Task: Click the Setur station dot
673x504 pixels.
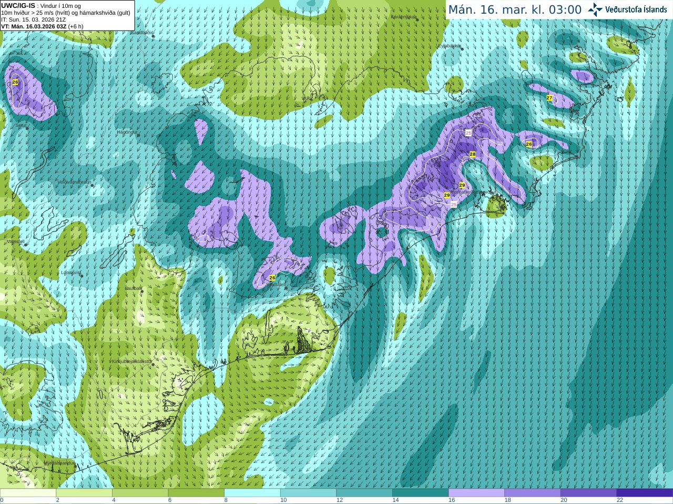Action: [x=27, y=128]
